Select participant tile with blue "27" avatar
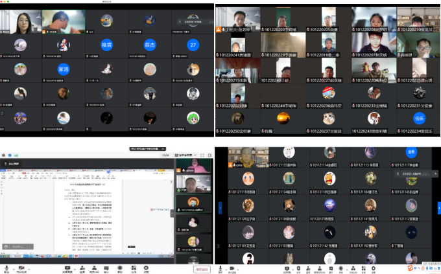This screenshot has height=274, width=441. [x=193, y=44]
